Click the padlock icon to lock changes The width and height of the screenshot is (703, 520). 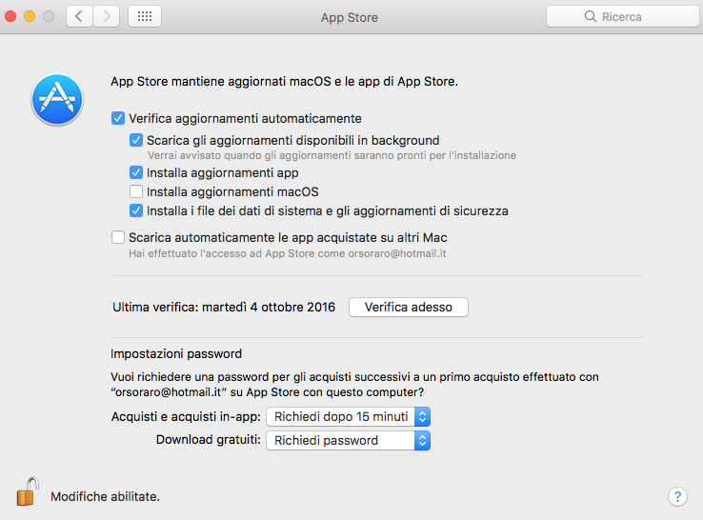click(26, 491)
